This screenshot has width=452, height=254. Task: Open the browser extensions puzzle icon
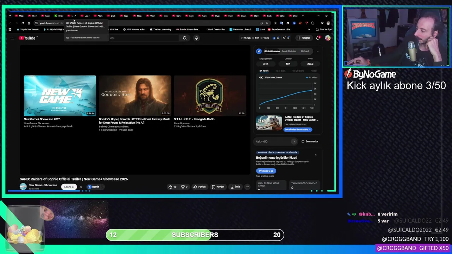click(313, 23)
